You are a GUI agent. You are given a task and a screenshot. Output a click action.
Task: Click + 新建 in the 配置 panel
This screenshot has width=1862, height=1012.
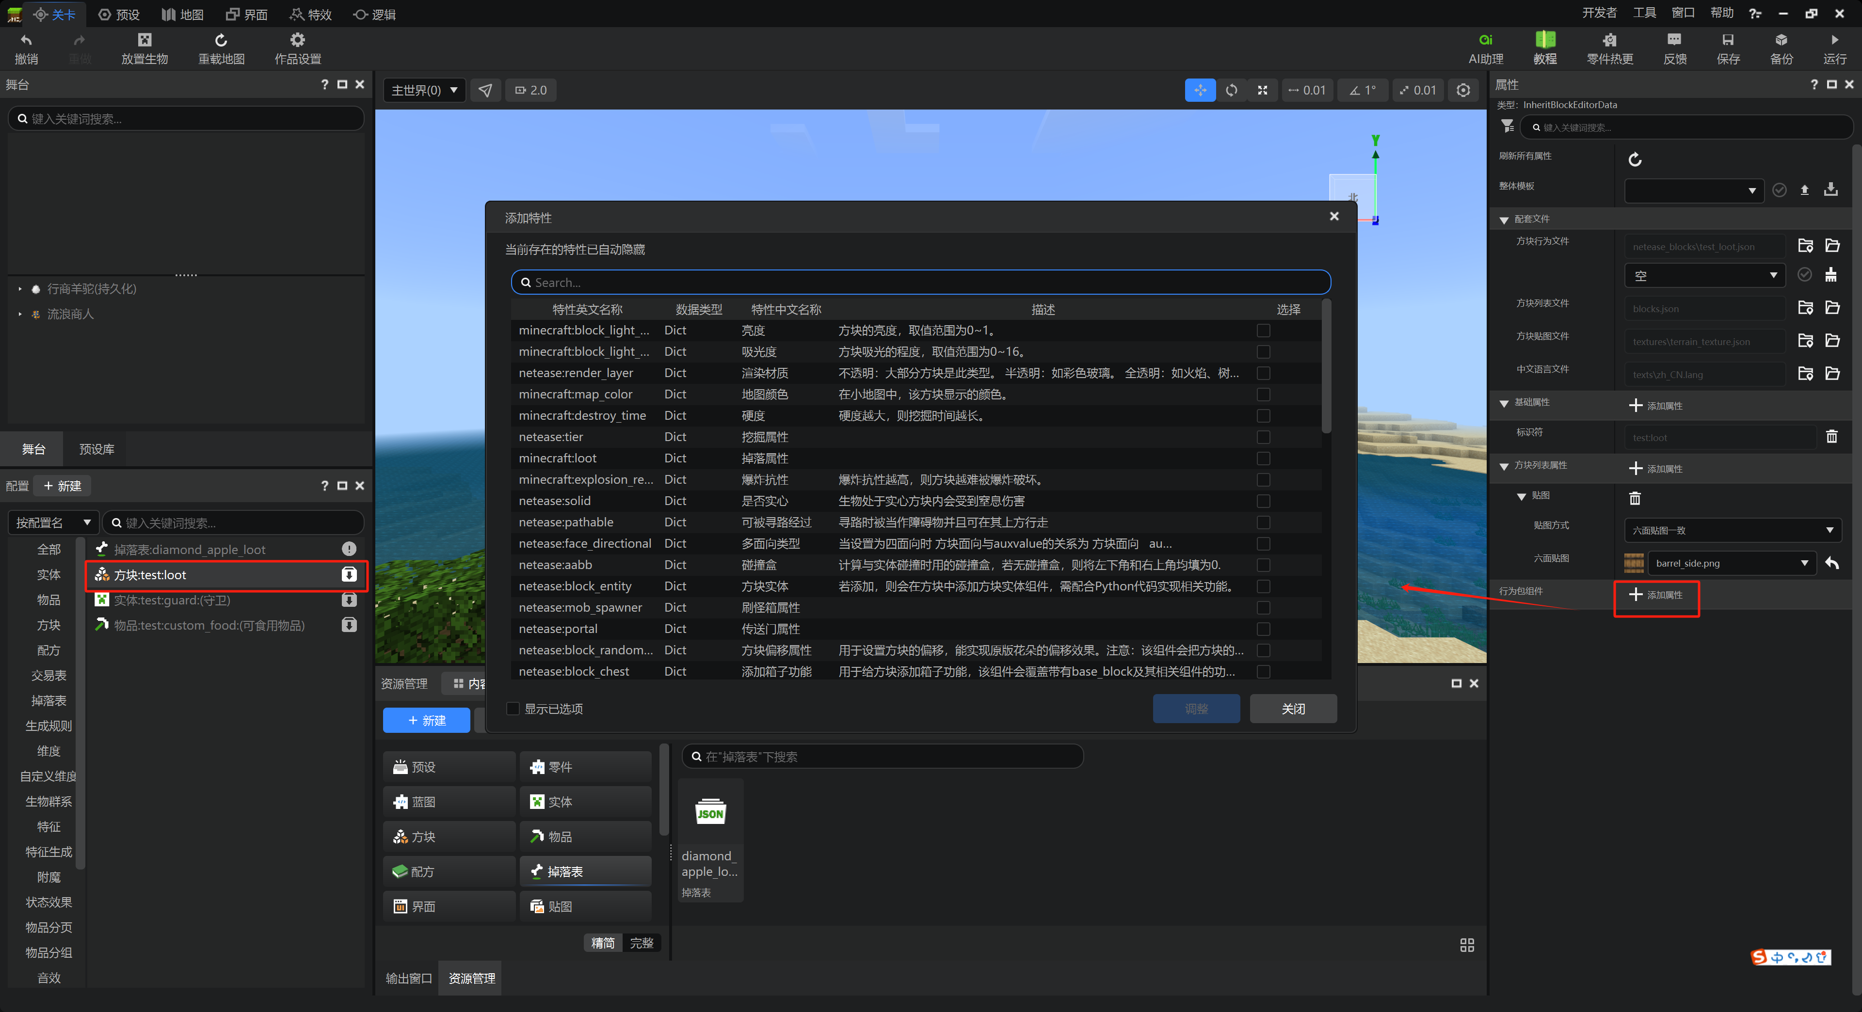pos(63,486)
